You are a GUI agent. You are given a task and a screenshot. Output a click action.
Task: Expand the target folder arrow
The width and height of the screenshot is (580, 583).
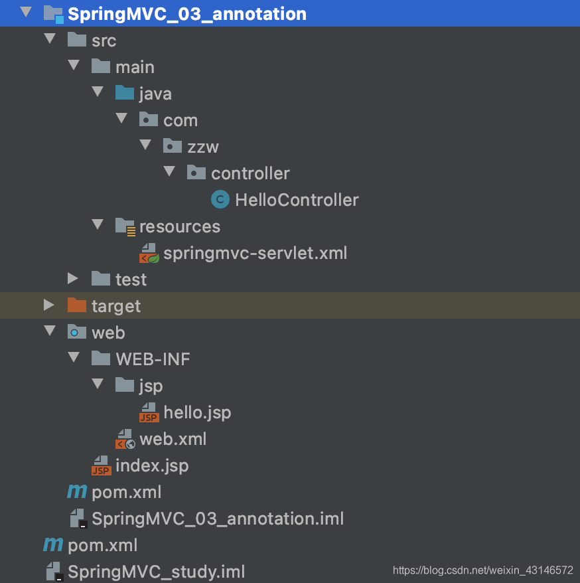48,305
